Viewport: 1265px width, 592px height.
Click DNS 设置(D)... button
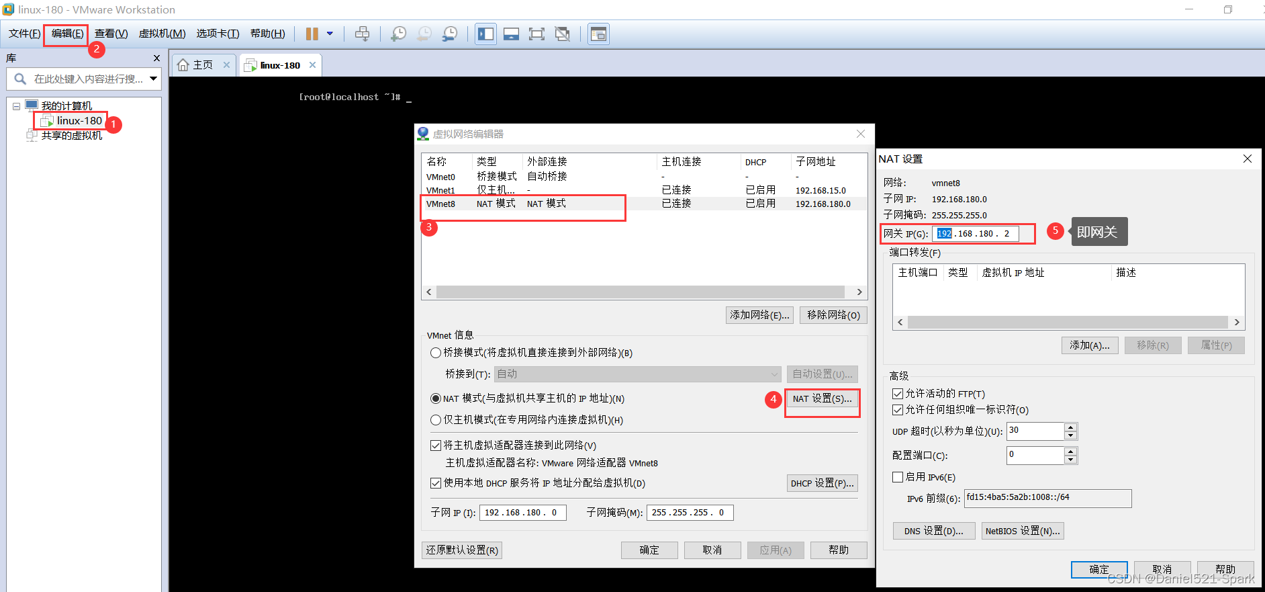point(934,531)
